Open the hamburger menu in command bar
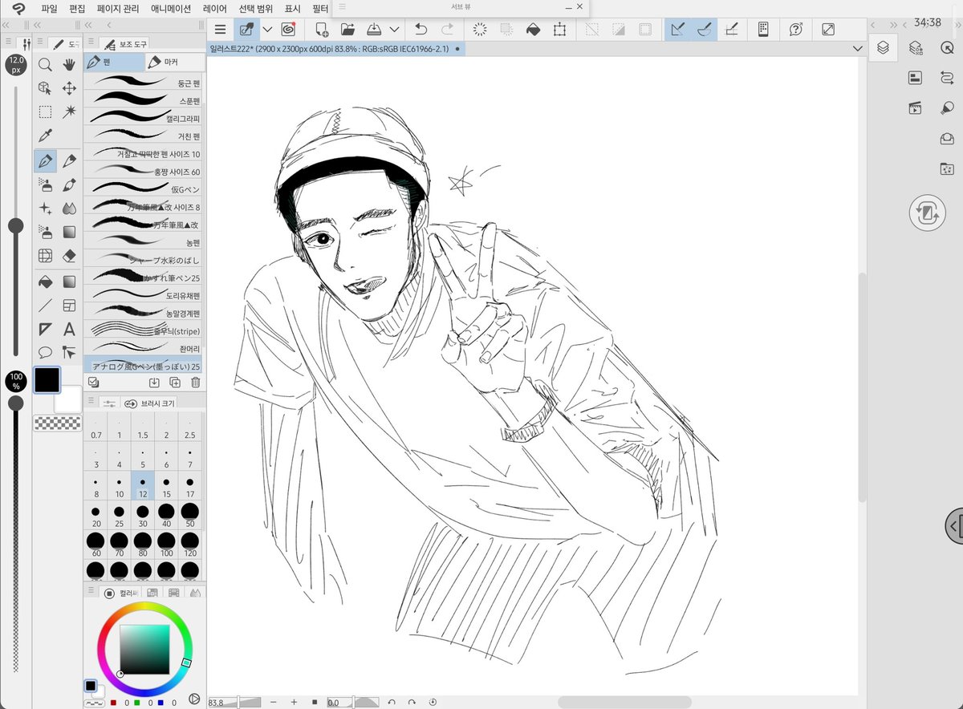The image size is (963, 709). 221,29
